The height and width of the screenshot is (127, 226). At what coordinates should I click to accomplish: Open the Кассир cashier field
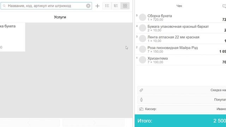[182, 109]
